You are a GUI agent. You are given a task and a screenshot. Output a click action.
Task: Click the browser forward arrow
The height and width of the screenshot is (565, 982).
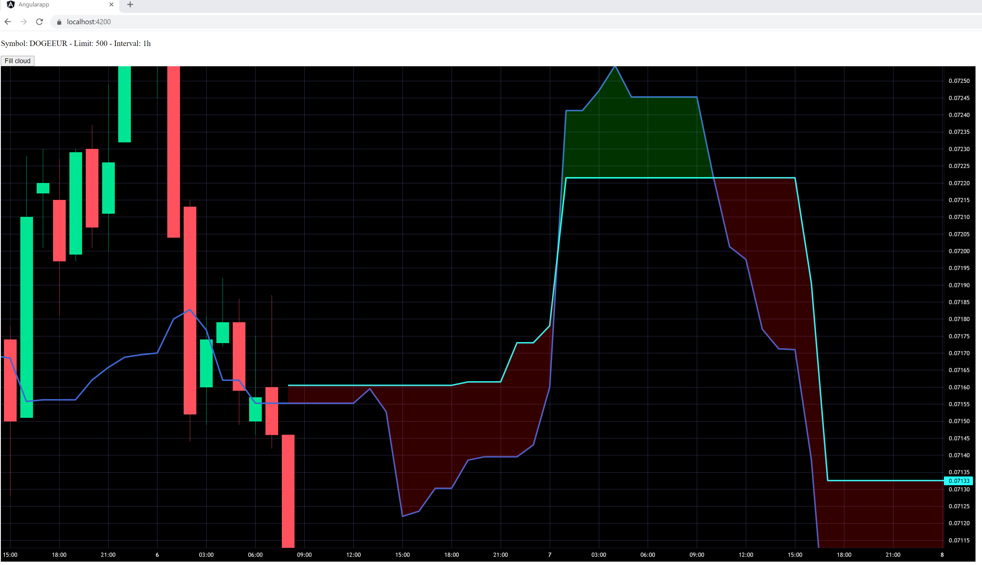coord(24,22)
